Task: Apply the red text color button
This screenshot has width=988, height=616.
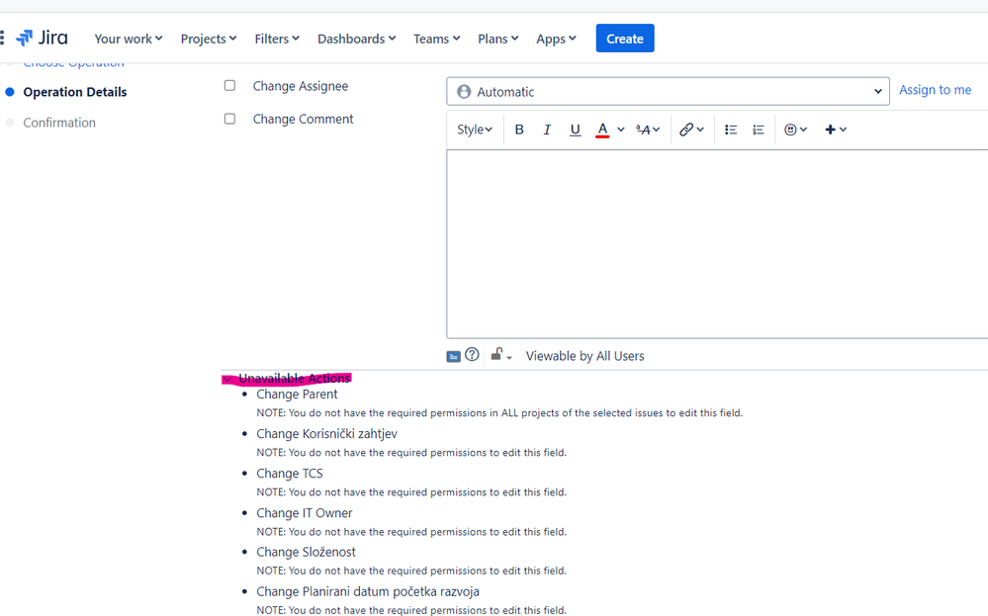Action: 602,130
